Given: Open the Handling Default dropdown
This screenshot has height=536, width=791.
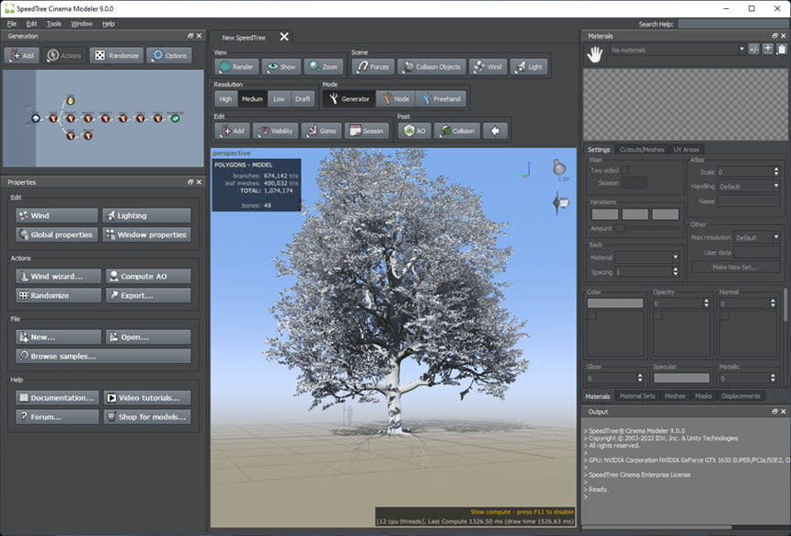Looking at the screenshot, I should coord(749,186).
